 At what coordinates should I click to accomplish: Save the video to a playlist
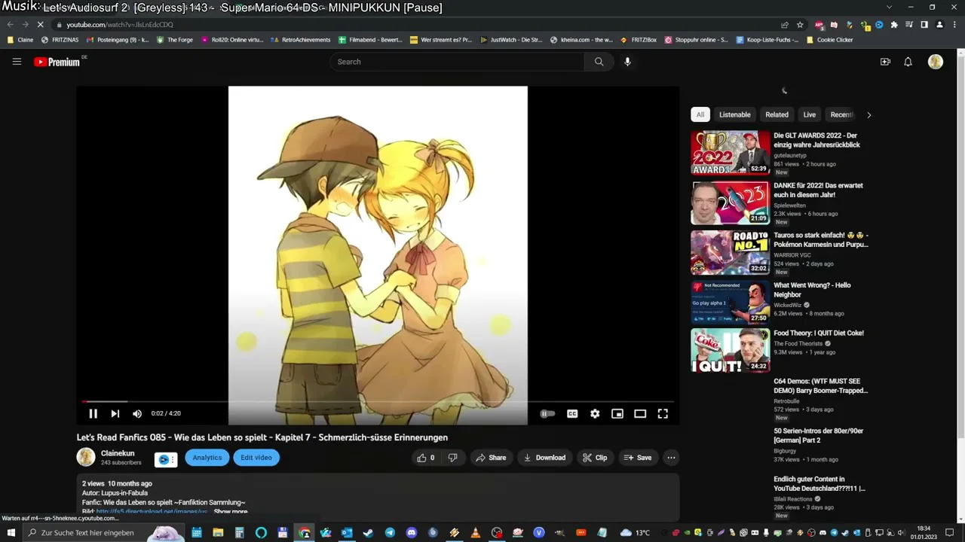pyautogui.click(x=638, y=458)
